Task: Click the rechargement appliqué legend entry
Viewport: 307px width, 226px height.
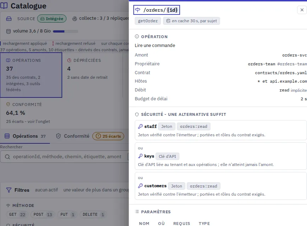Action: point(24,43)
